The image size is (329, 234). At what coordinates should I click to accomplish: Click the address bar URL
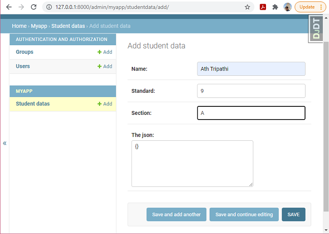[112, 7]
